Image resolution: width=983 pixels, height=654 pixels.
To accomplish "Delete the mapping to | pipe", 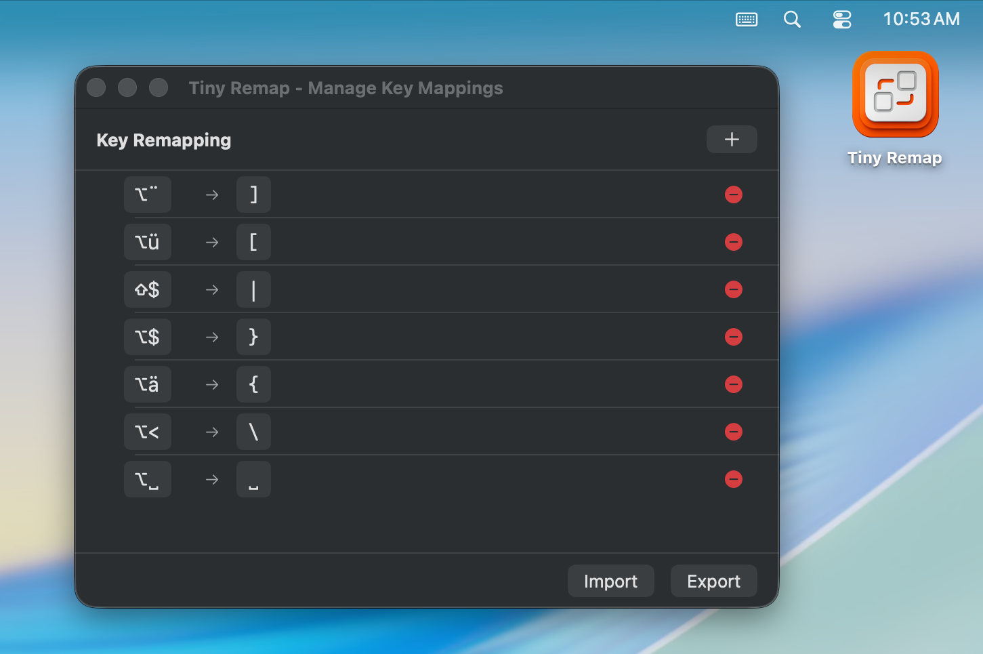I will pos(734,289).
